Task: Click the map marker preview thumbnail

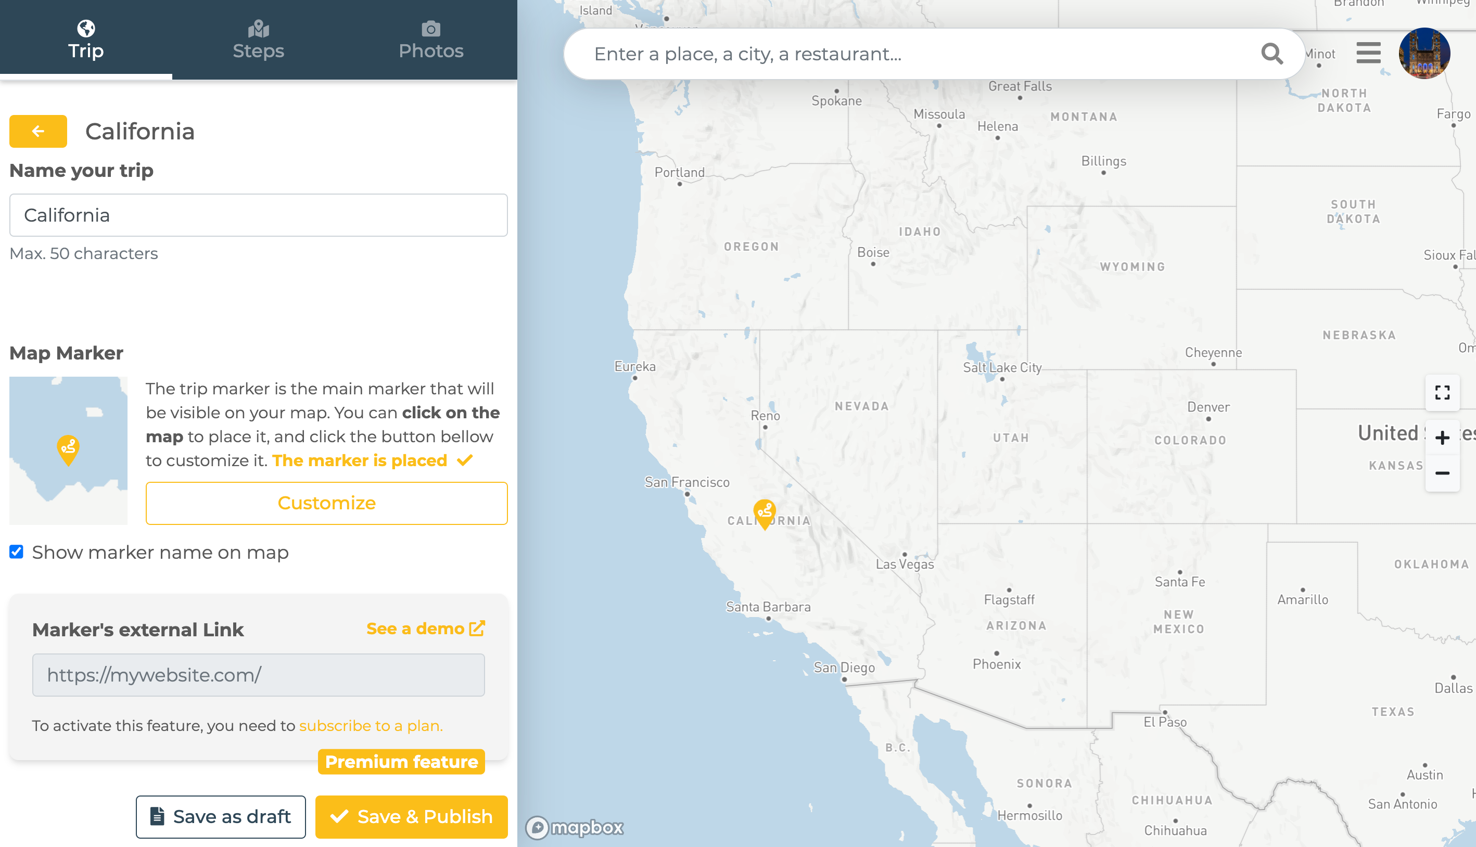Action: 68,450
